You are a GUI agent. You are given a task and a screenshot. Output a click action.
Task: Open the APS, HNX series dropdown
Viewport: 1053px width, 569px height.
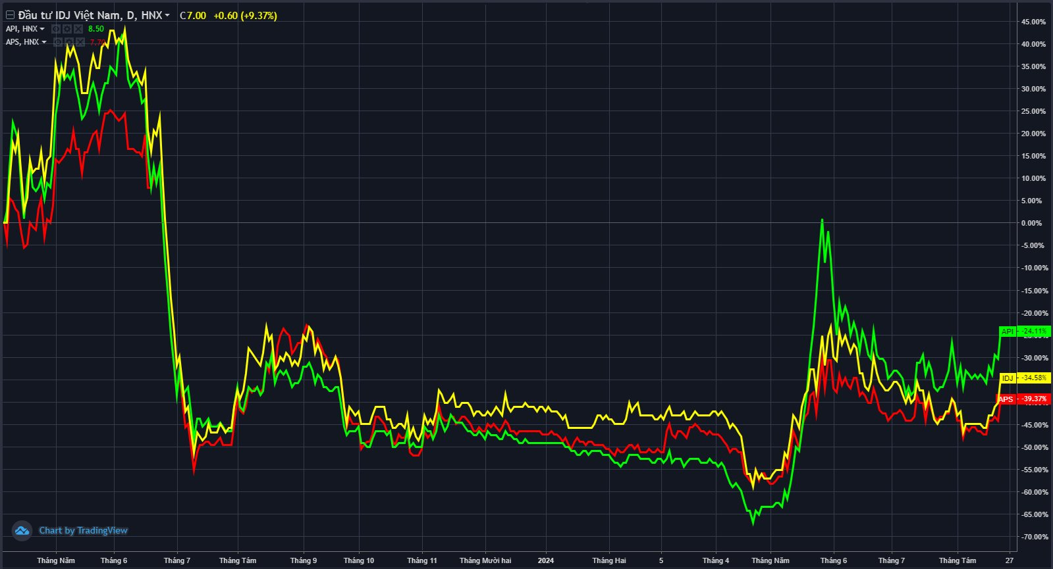pyautogui.click(x=44, y=42)
